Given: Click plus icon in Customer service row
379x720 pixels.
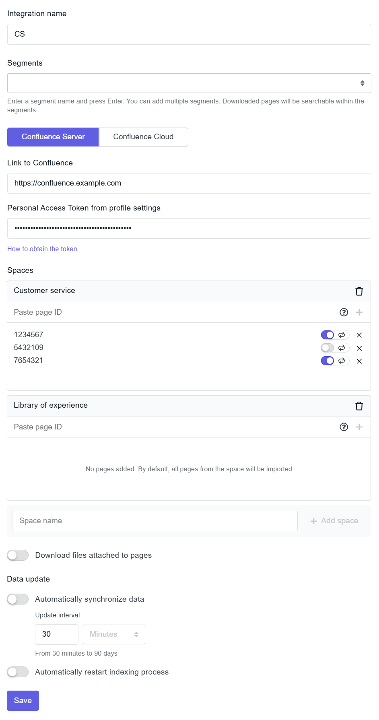Looking at the screenshot, I should [x=359, y=312].
